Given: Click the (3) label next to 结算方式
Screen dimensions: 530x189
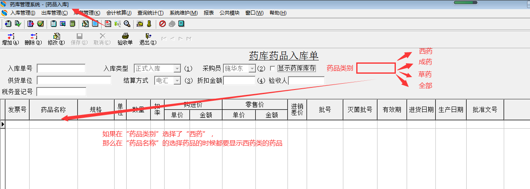Looking at the screenshot, I should 188,81.
